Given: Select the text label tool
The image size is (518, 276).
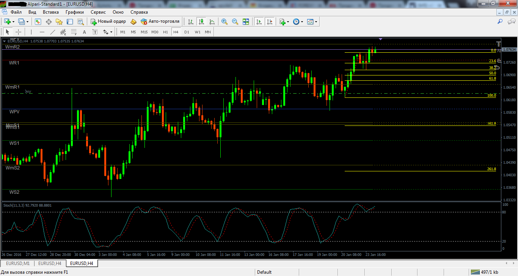Looking at the screenshot, I should (95, 32).
